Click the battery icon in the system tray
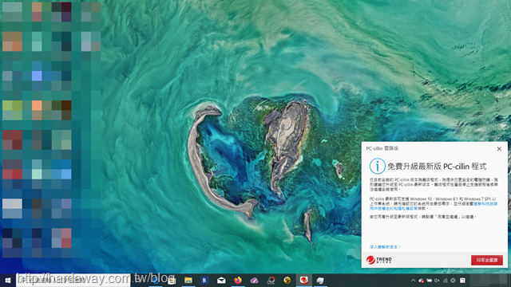The height and width of the screenshot is (287, 511). click(430, 280)
